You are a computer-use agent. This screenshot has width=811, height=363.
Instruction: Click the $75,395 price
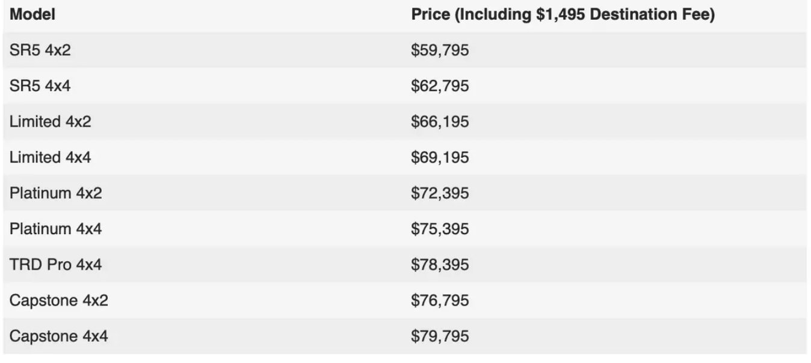(x=440, y=229)
